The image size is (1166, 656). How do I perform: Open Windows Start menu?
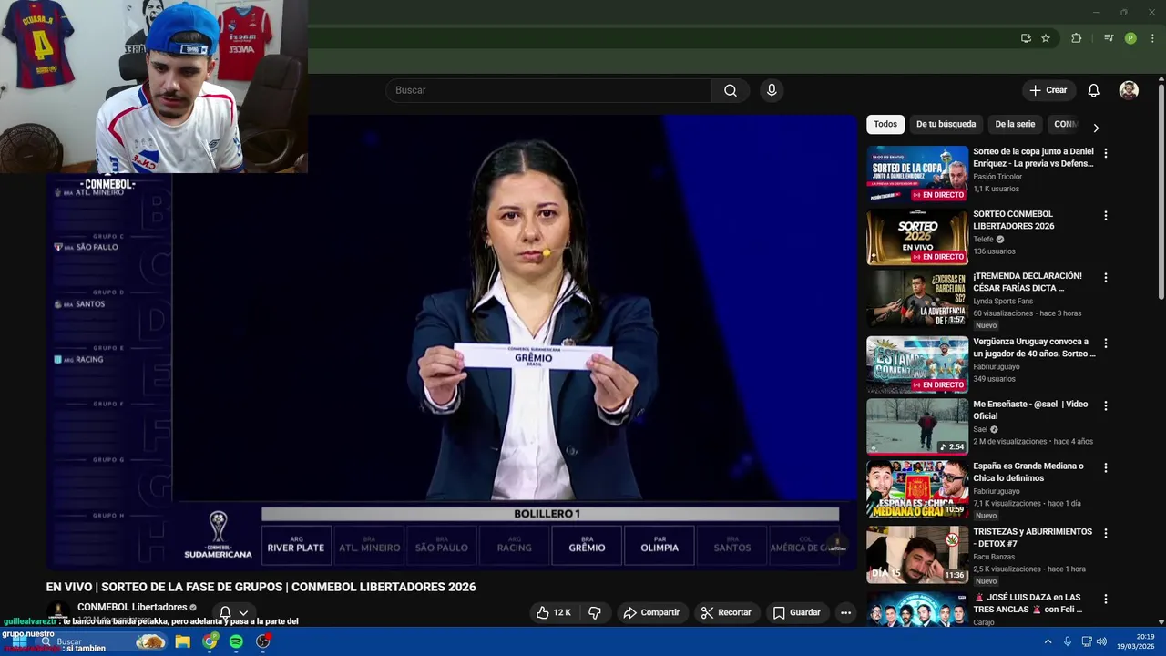click(x=18, y=641)
